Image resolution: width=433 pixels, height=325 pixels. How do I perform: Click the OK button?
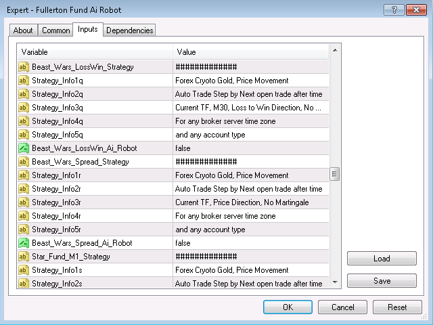point(288,307)
